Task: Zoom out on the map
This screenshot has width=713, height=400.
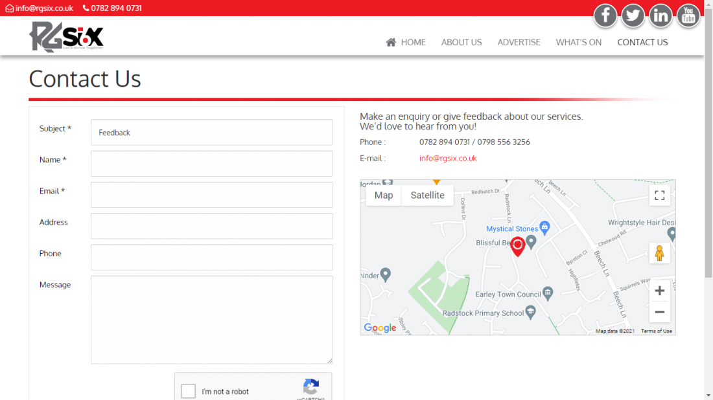Action: (659, 312)
